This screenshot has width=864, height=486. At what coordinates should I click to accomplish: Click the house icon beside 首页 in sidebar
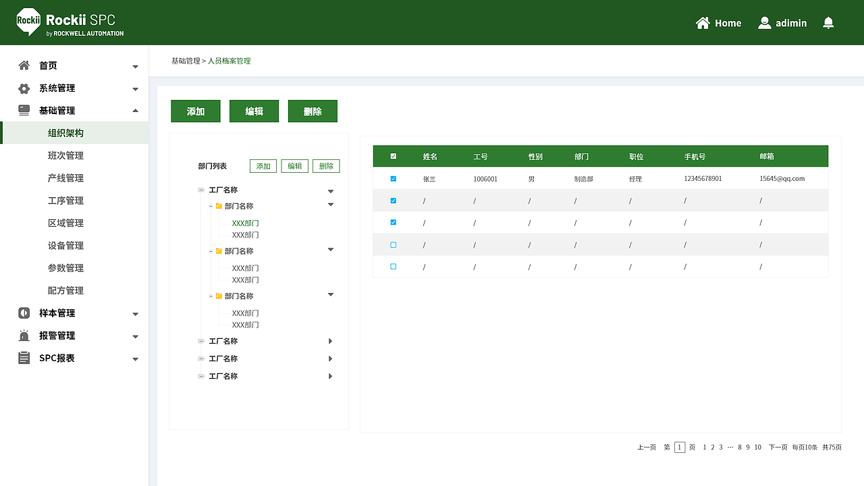(x=24, y=65)
